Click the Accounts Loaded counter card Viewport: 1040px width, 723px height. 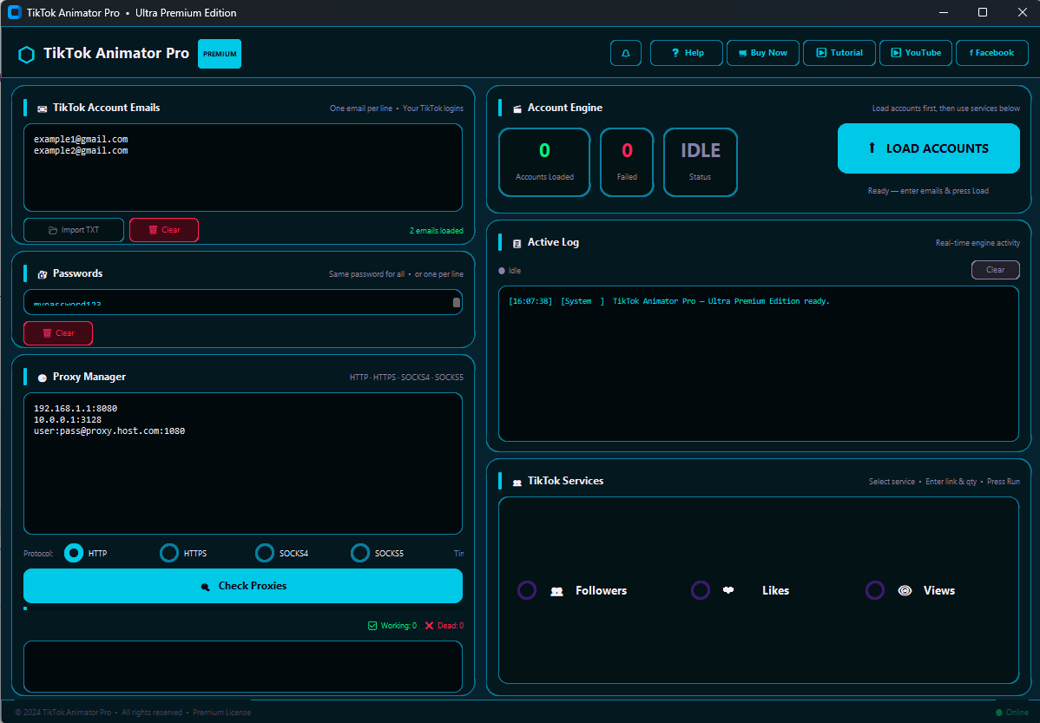544,162
